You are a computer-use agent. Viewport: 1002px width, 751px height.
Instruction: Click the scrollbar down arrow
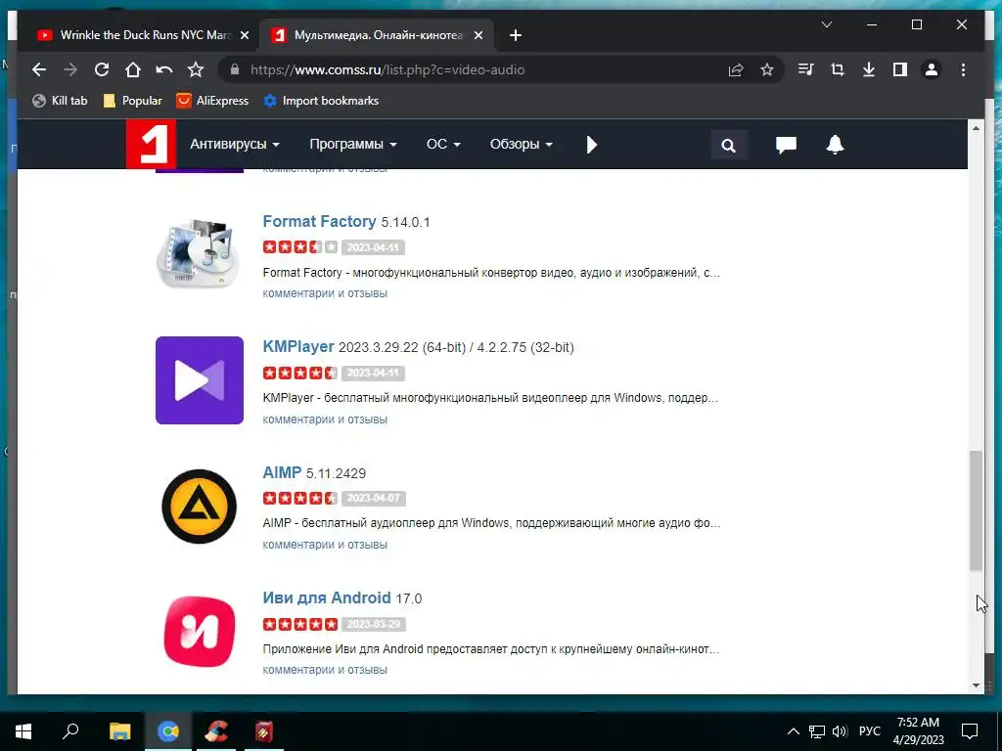point(976,685)
